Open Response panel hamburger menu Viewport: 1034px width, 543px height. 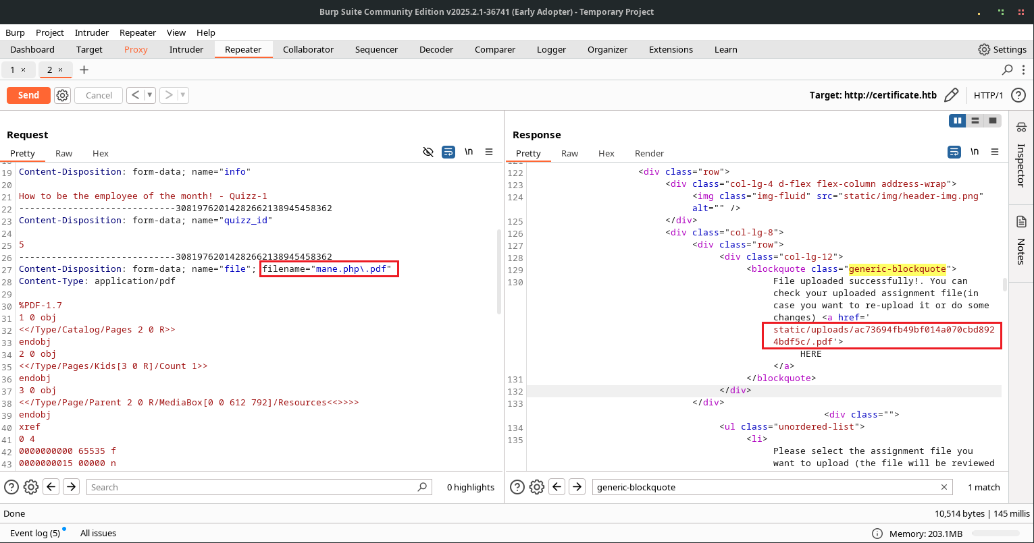coord(994,152)
